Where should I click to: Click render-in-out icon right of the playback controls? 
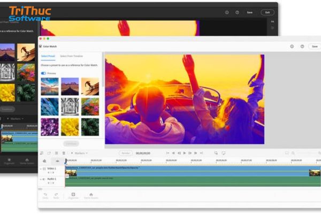click(216, 153)
